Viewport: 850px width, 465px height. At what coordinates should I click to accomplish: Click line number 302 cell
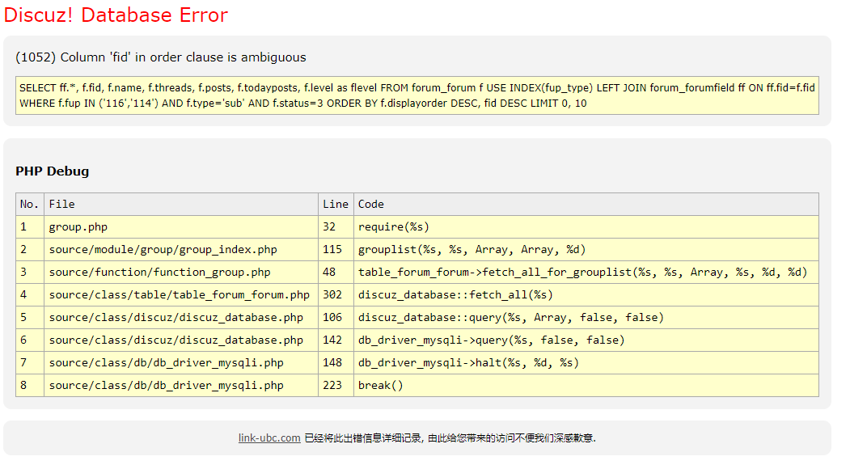tap(332, 295)
